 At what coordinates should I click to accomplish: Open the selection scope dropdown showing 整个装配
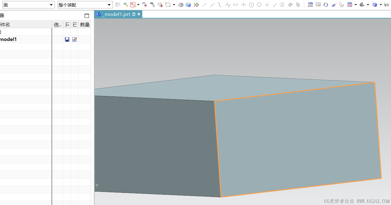pos(85,5)
